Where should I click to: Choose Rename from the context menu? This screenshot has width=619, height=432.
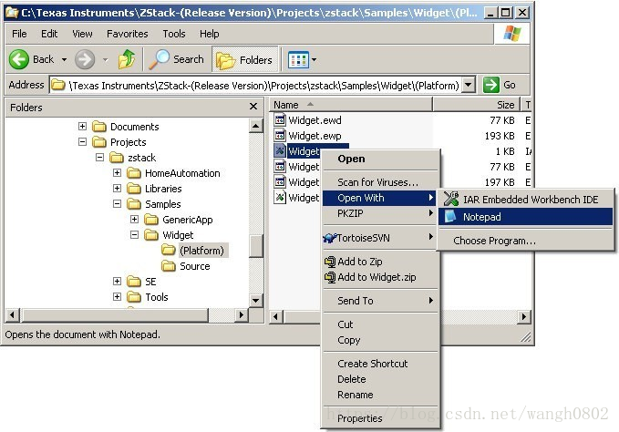tap(381, 395)
